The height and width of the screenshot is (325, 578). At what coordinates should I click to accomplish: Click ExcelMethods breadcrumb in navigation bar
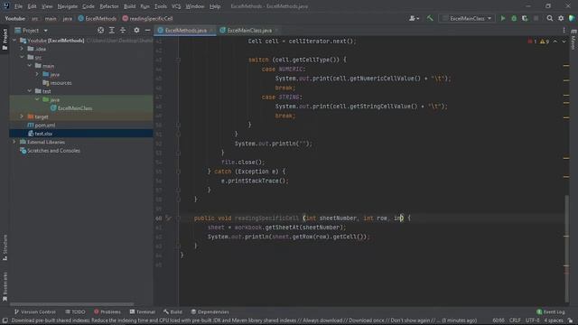click(97, 18)
